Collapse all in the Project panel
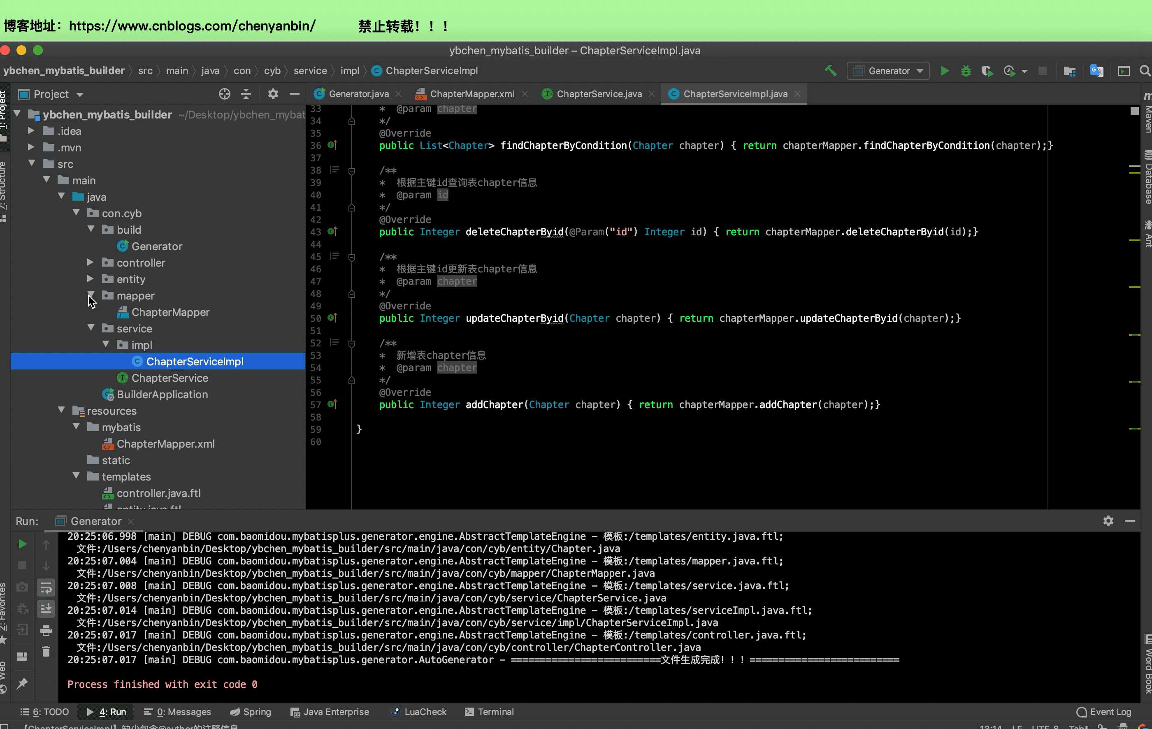The image size is (1152, 729). [x=246, y=94]
